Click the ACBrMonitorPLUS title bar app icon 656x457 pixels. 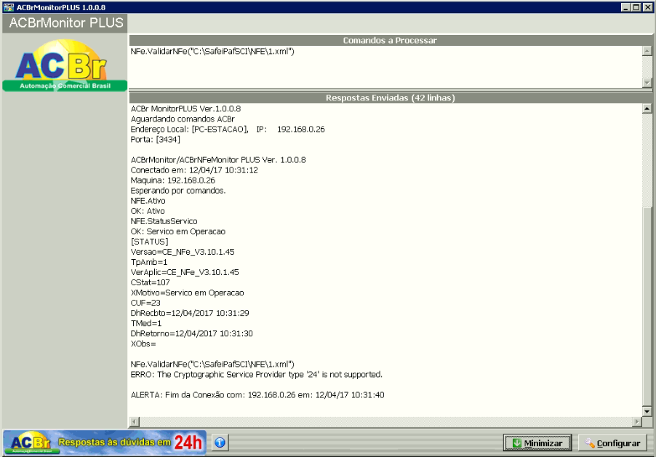(8, 7)
